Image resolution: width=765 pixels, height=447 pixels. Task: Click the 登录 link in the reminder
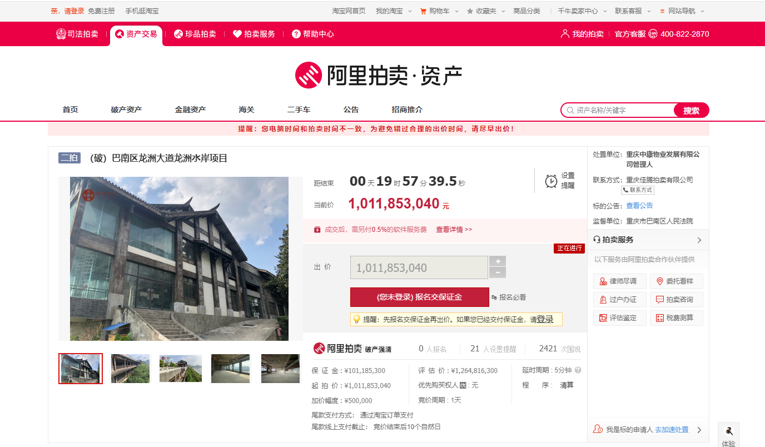click(545, 319)
